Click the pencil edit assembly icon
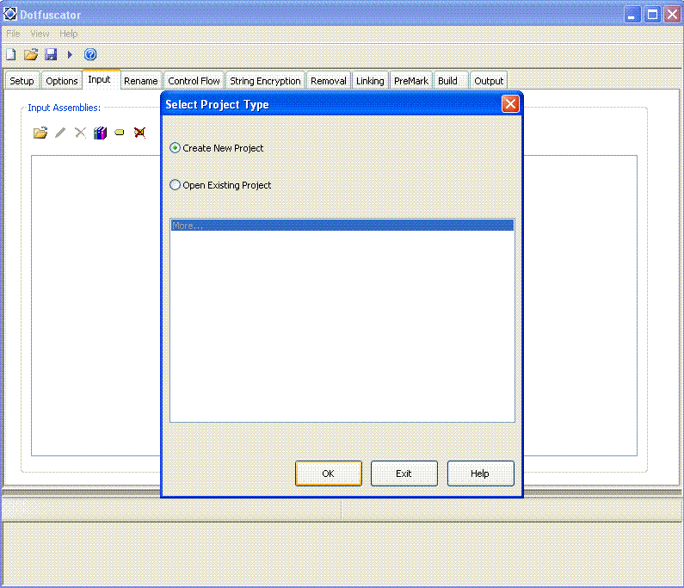 pos(60,133)
